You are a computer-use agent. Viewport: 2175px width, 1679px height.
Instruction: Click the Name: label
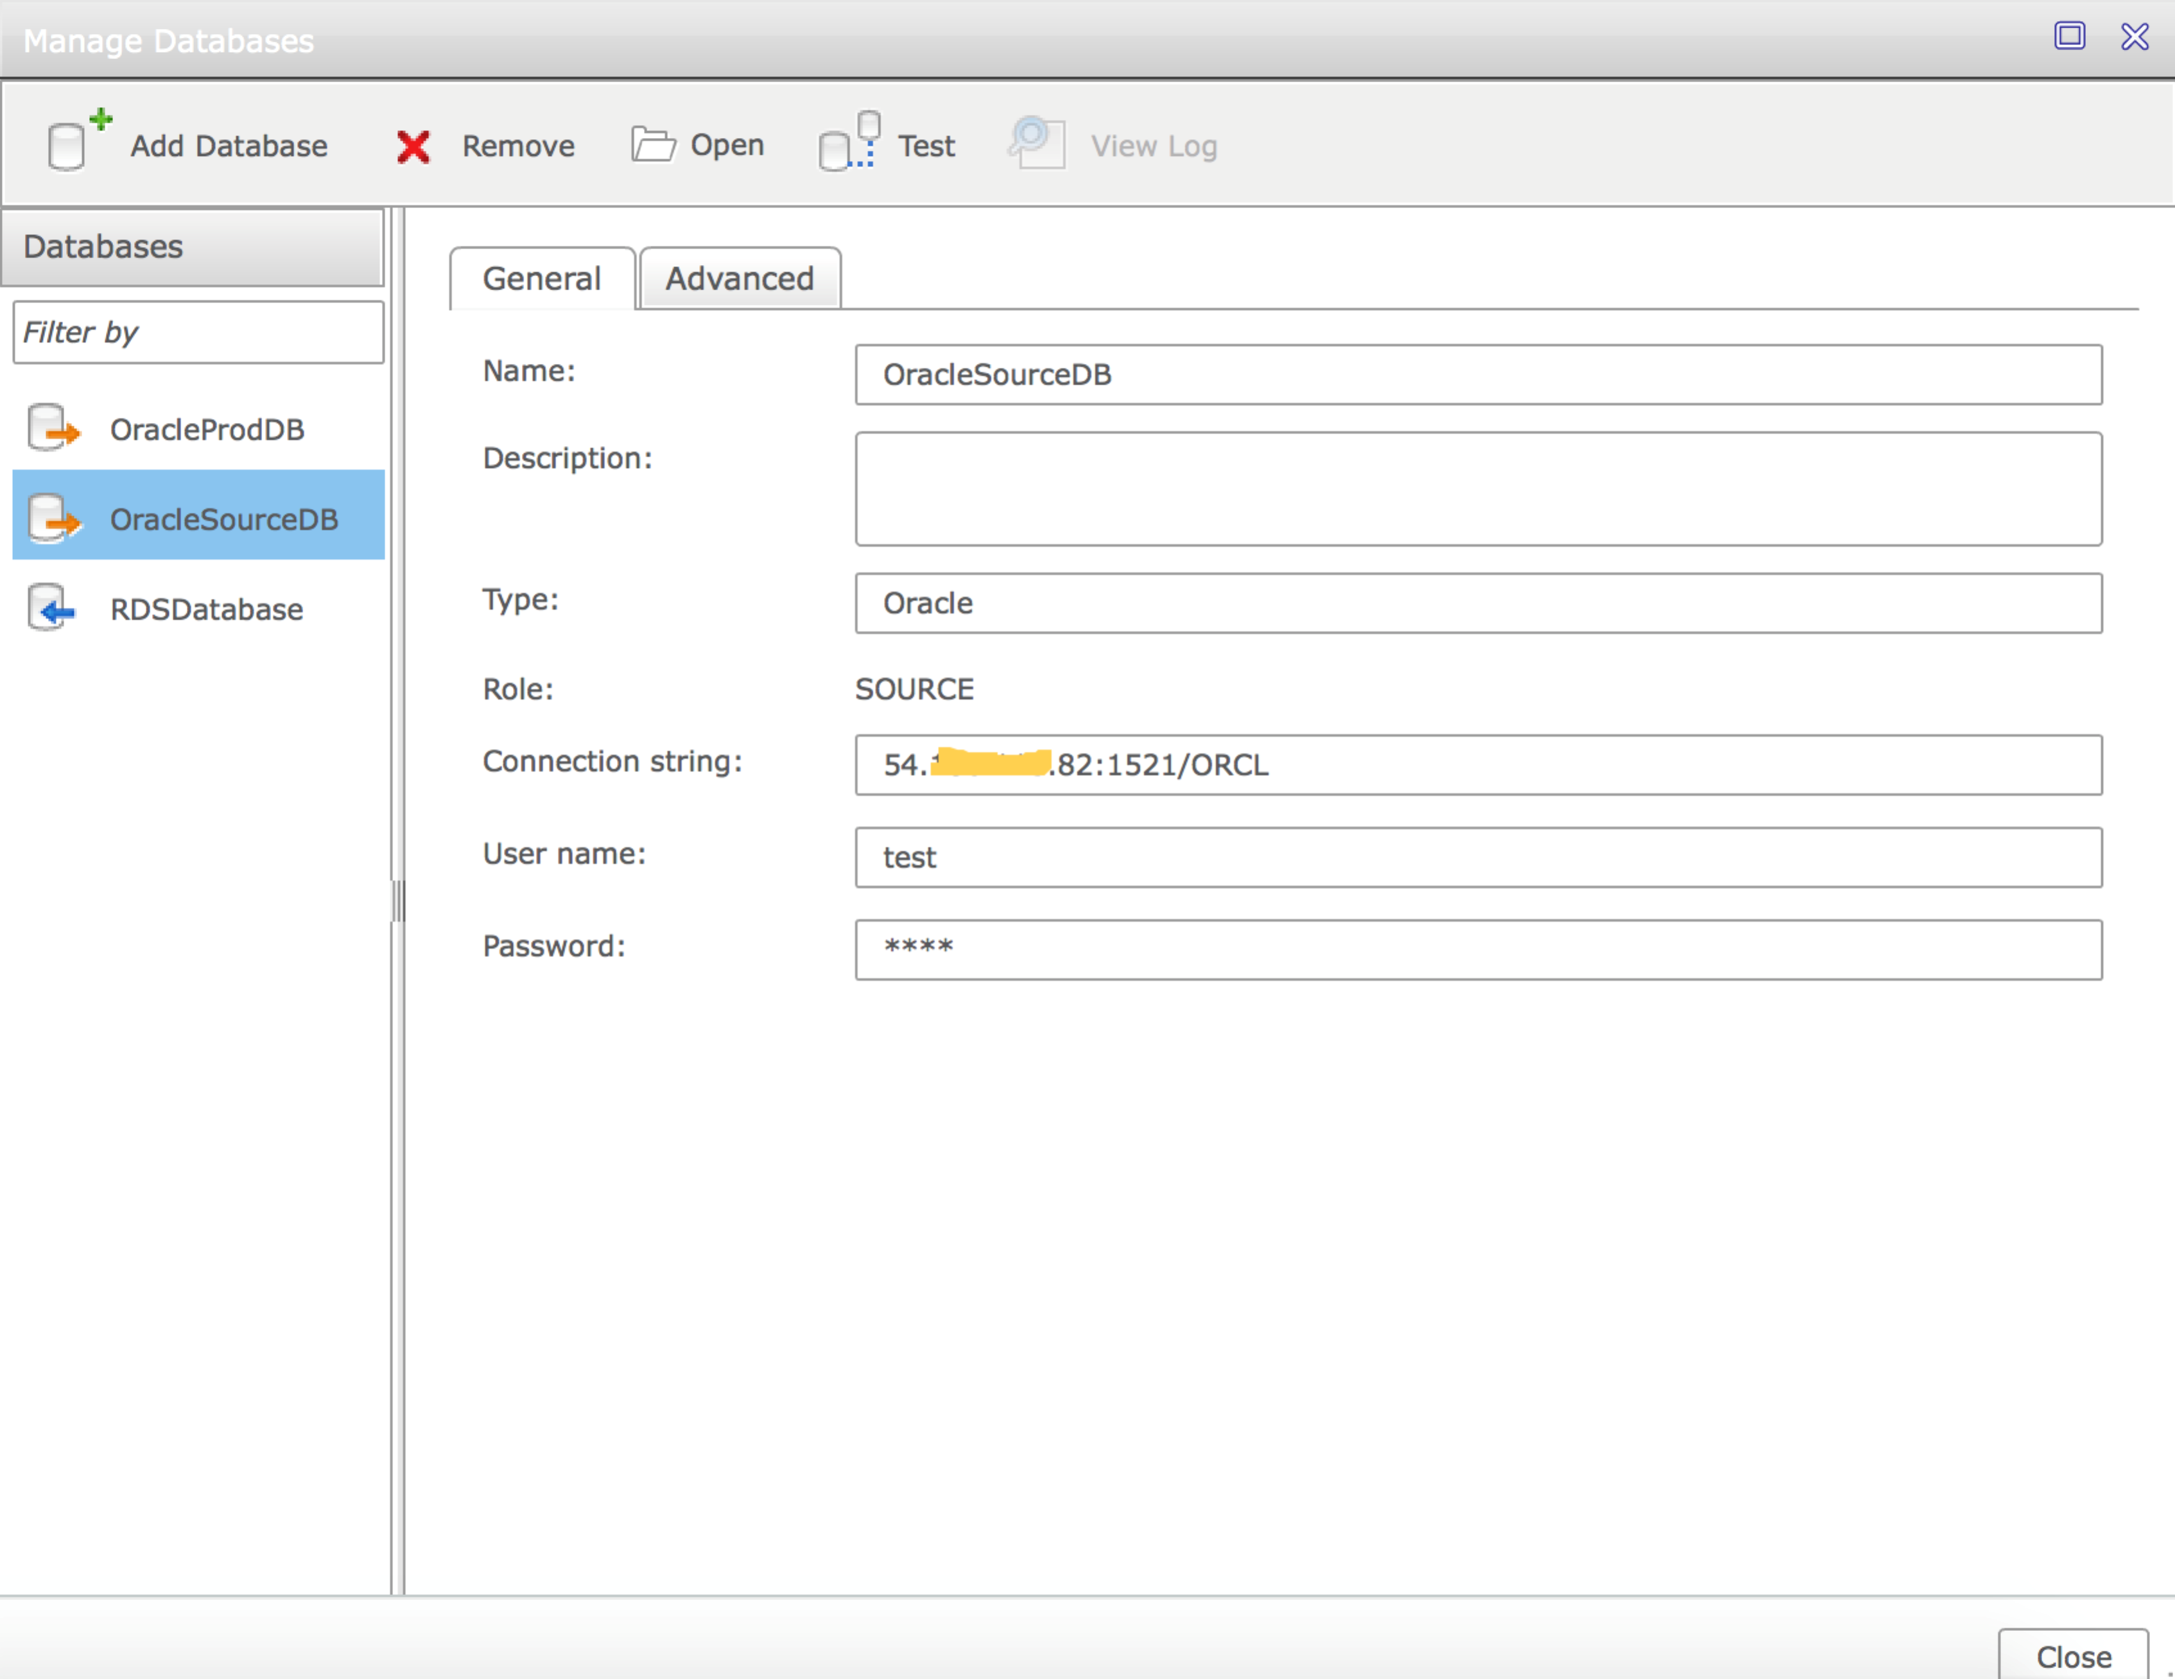tap(529, 372)
